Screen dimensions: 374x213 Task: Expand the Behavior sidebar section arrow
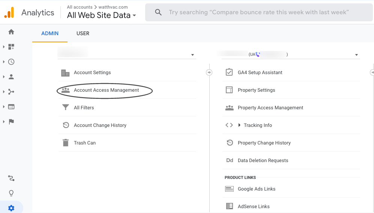4,107
